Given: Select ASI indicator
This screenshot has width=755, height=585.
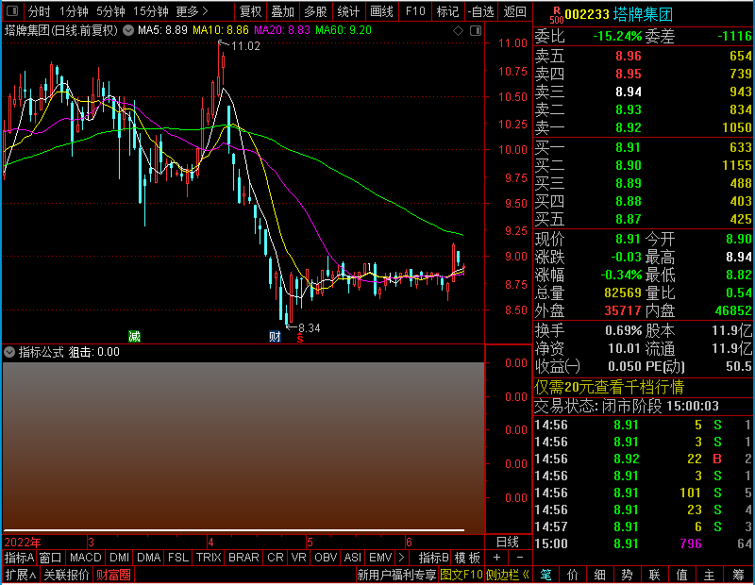Looking at the screenshot, I should click(x=352, y=558).
